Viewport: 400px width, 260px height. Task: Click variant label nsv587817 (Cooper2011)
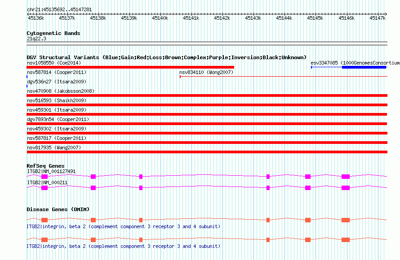(x=57, y=138)
